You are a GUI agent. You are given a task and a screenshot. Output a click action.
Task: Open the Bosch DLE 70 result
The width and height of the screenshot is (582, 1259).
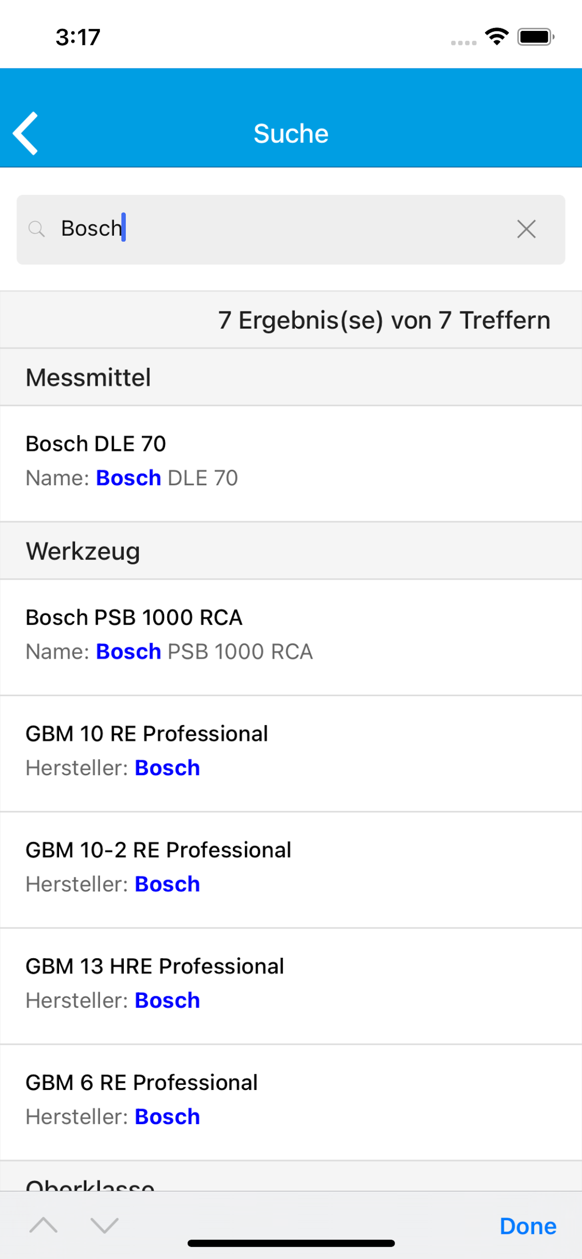click(291, 463)
